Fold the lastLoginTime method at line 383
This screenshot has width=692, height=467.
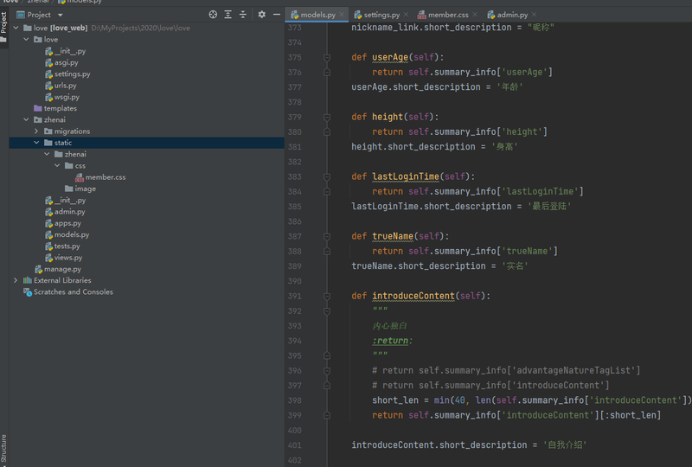(327, 176)
